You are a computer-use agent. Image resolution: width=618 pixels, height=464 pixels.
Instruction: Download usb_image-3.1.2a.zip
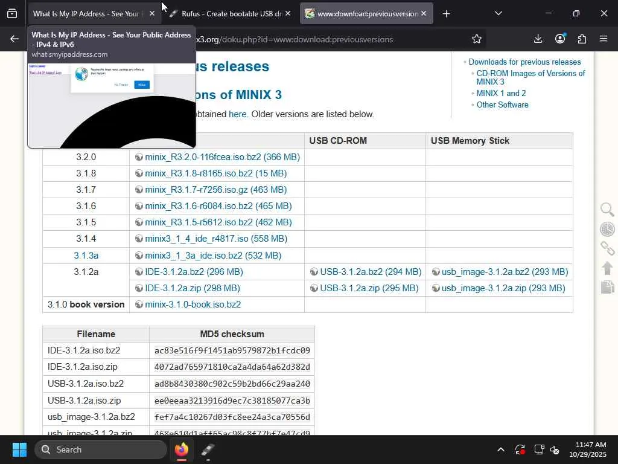pyautogui.click(x=503, y=288)
